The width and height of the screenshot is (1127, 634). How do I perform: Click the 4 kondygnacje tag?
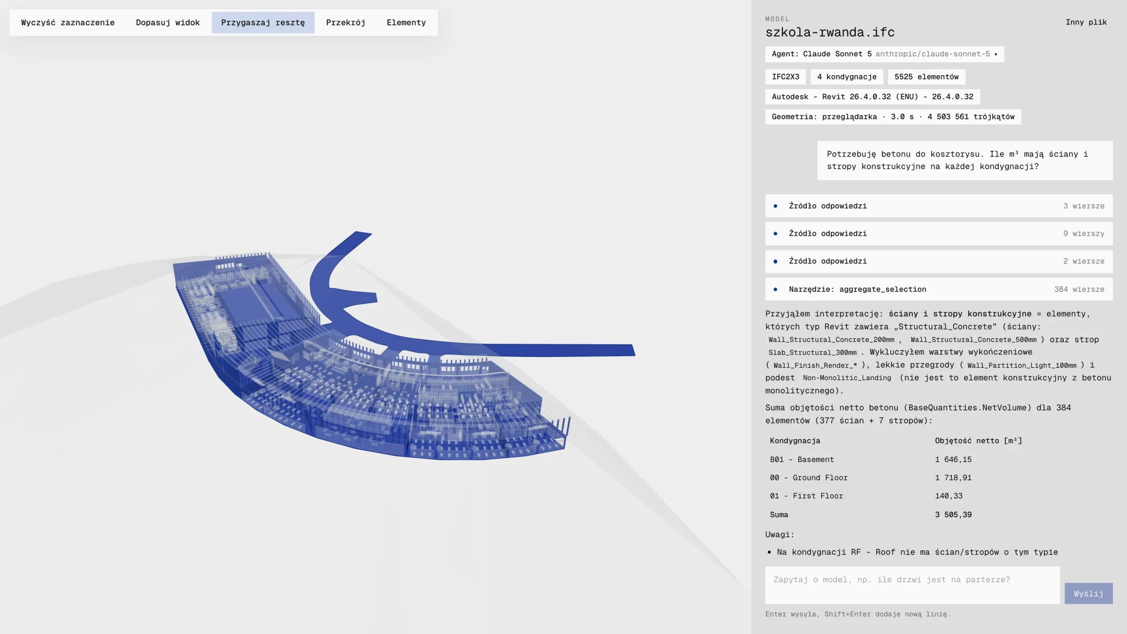(847, 77)
